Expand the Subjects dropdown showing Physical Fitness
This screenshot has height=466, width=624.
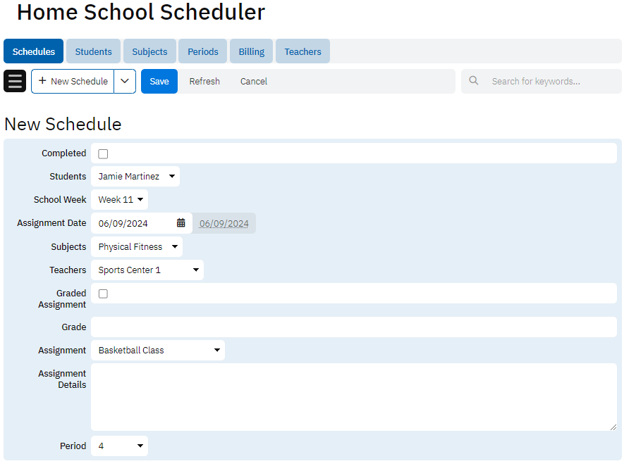pyautogui.click(x=137, y=247)
